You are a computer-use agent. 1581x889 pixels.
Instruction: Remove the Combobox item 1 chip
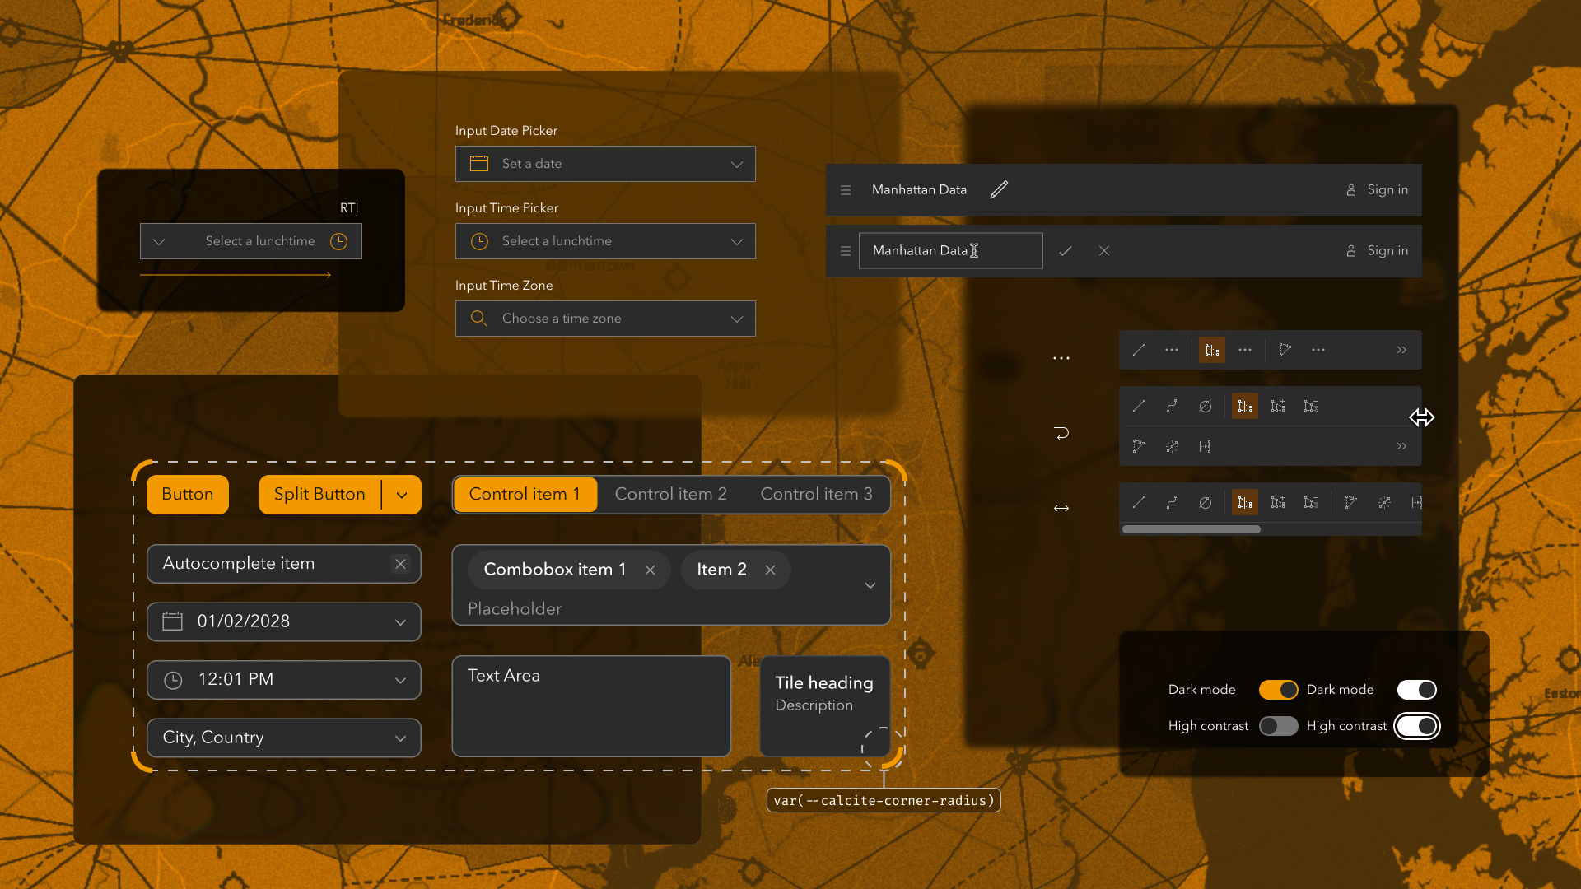[x=651, y=570]
